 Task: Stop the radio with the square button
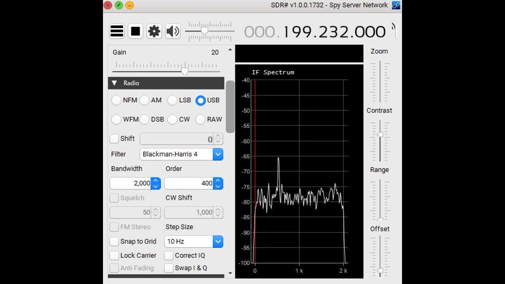click(135, 31)
